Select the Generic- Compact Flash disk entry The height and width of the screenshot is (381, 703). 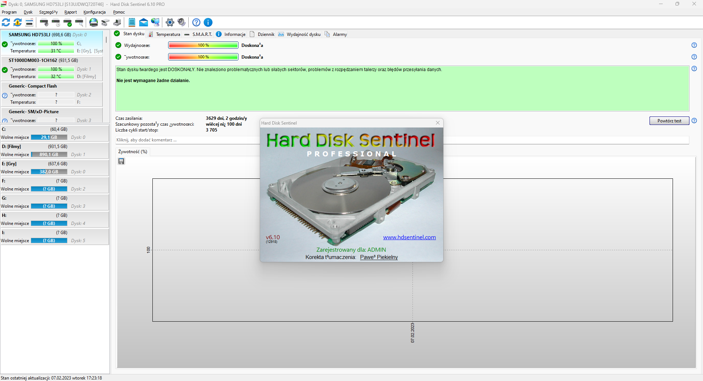pos(52,94)
